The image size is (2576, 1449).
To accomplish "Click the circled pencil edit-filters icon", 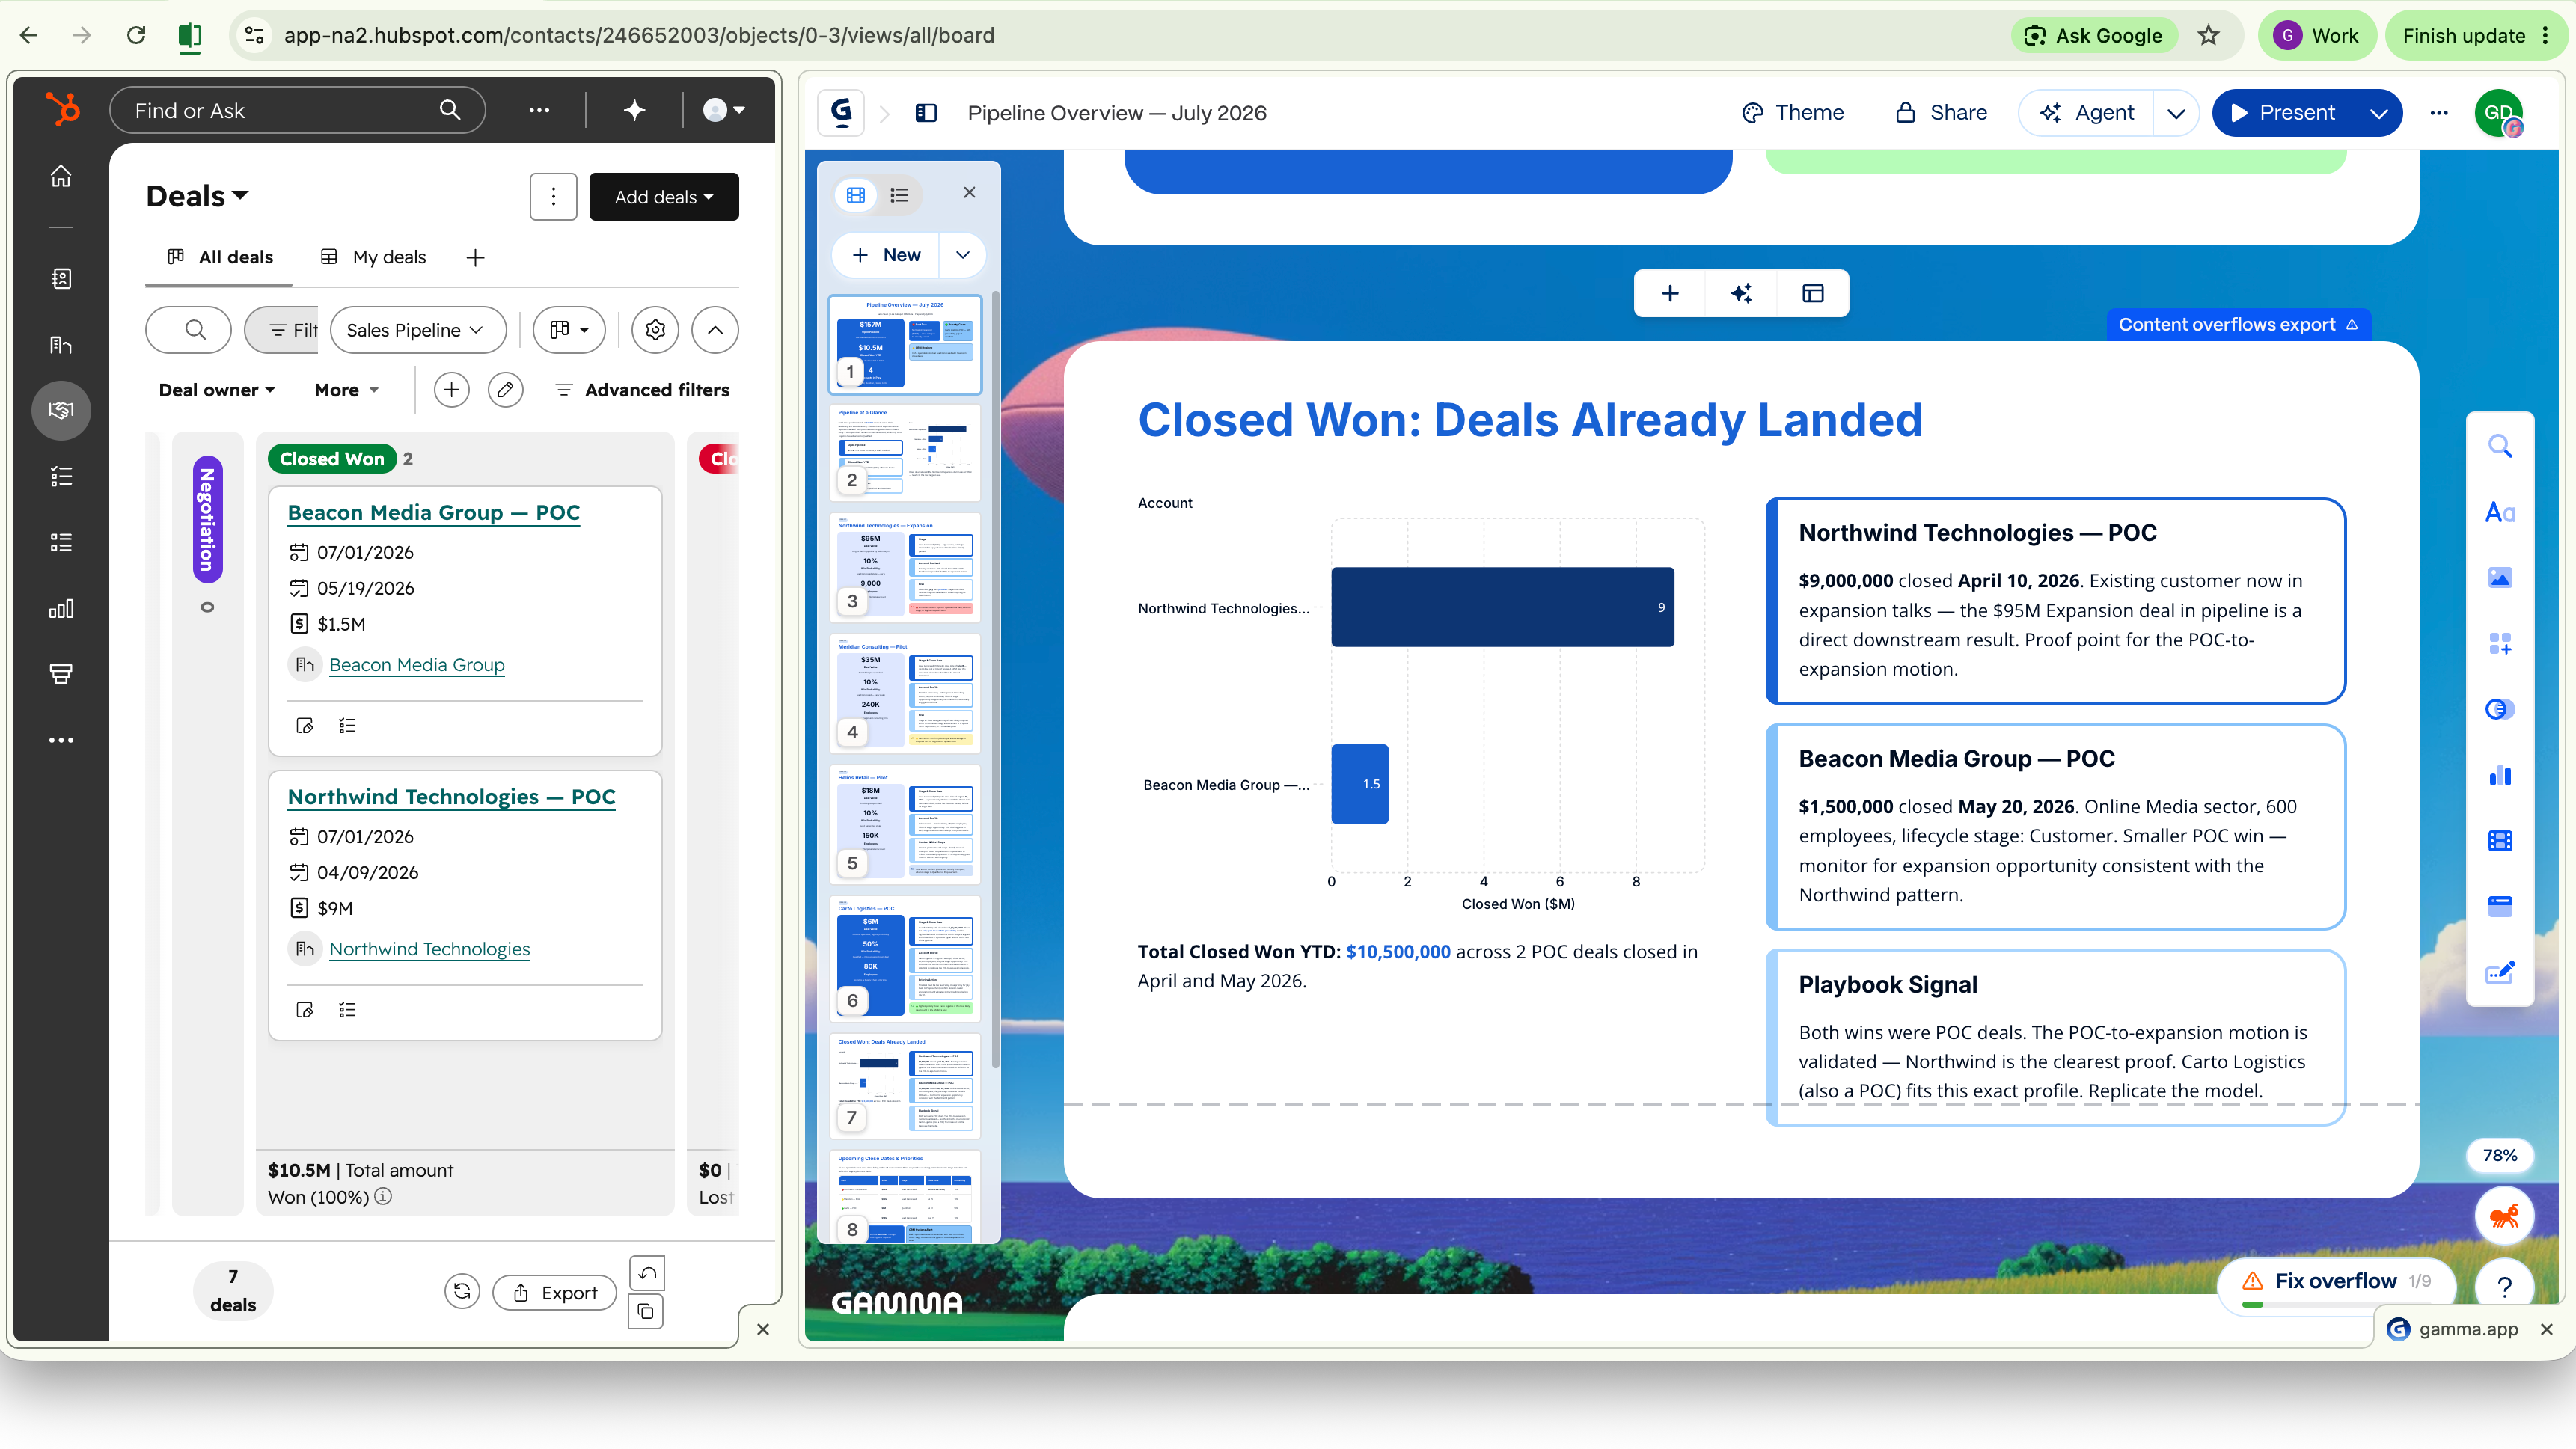I will tap(505, 390).
